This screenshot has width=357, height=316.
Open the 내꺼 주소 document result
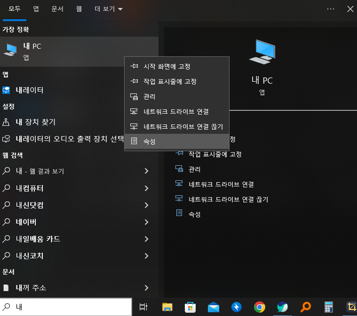coord(31,288)
